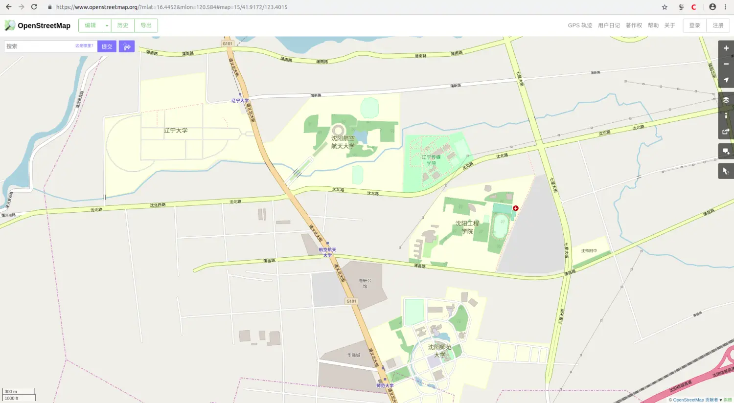Zoom in with the plus map control
The image size is (734, 403).
pyautogui.click(x=726, y=48)
